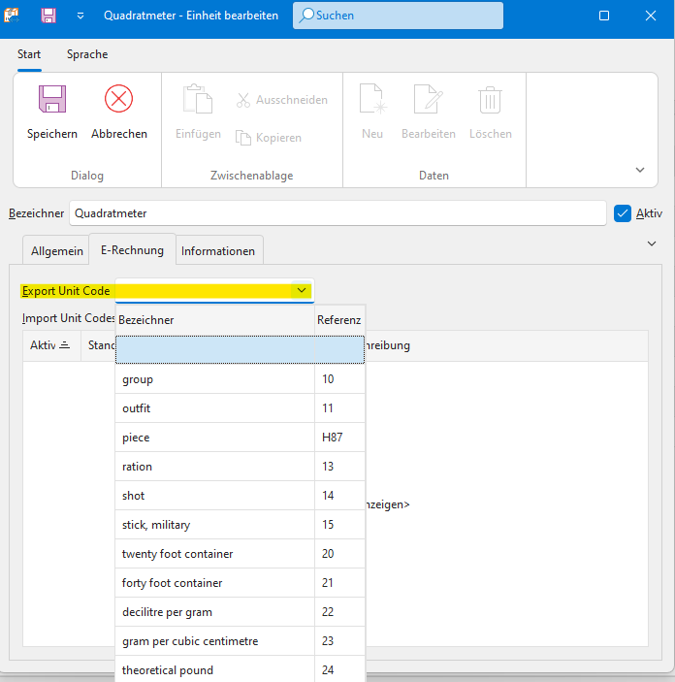The image size is (675, 682).
Task: Click the Suchen search box
Action: [x=398, y=16]
